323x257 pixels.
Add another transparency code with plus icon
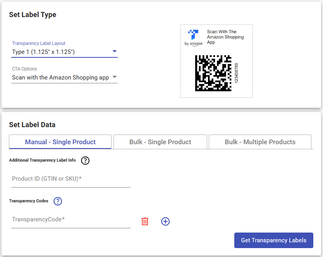(165, 221)
